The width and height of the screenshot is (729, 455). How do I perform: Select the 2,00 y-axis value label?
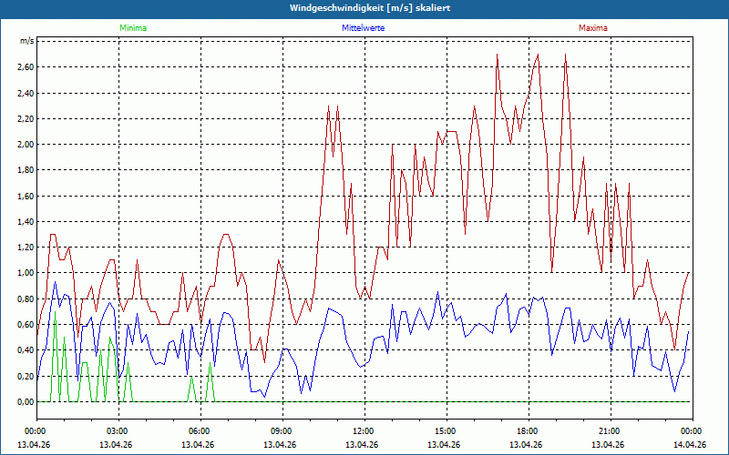pyautogui.click(x=25, y=145)
